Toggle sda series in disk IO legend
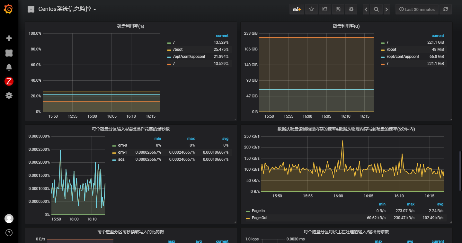Screen dimensions: 462x243 click(x=121, y=159)
